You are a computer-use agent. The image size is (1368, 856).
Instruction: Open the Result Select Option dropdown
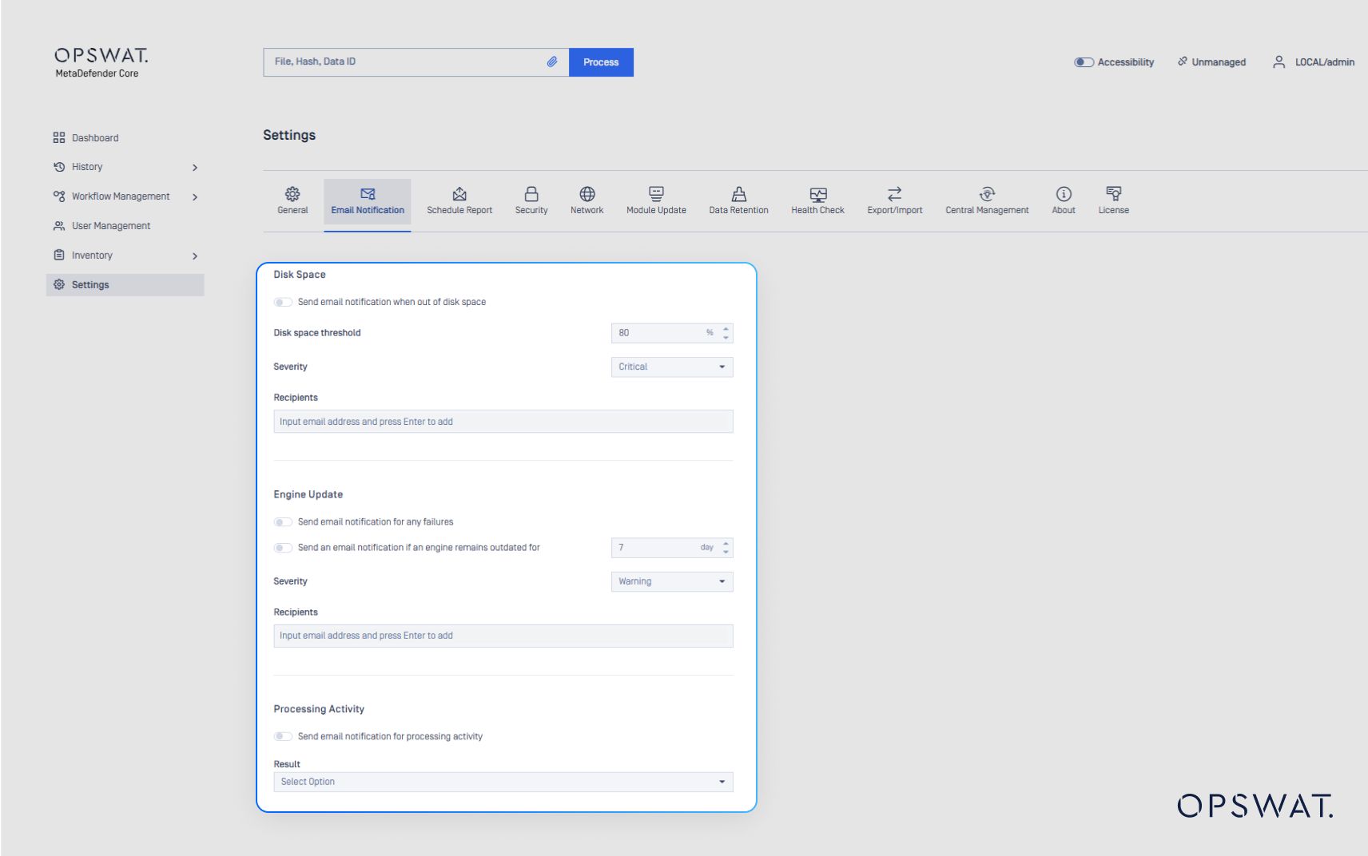point(502,781)
